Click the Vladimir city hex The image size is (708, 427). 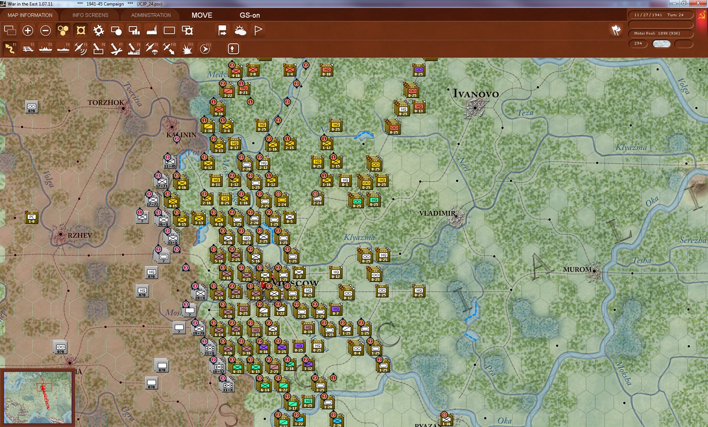pyautogui.click(x=456, y=216)
